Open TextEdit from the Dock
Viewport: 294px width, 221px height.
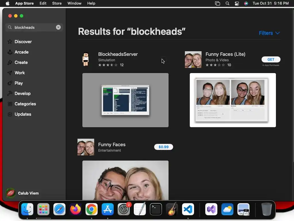click(x=140, y=209)
